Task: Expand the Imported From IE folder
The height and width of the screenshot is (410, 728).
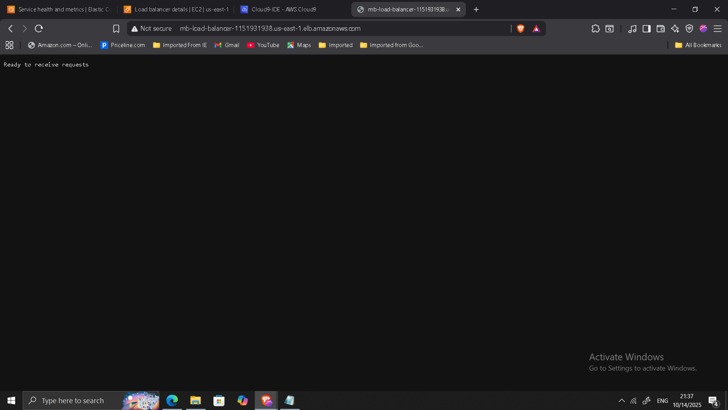Action: pyautogui.click(x=180, y=45)
